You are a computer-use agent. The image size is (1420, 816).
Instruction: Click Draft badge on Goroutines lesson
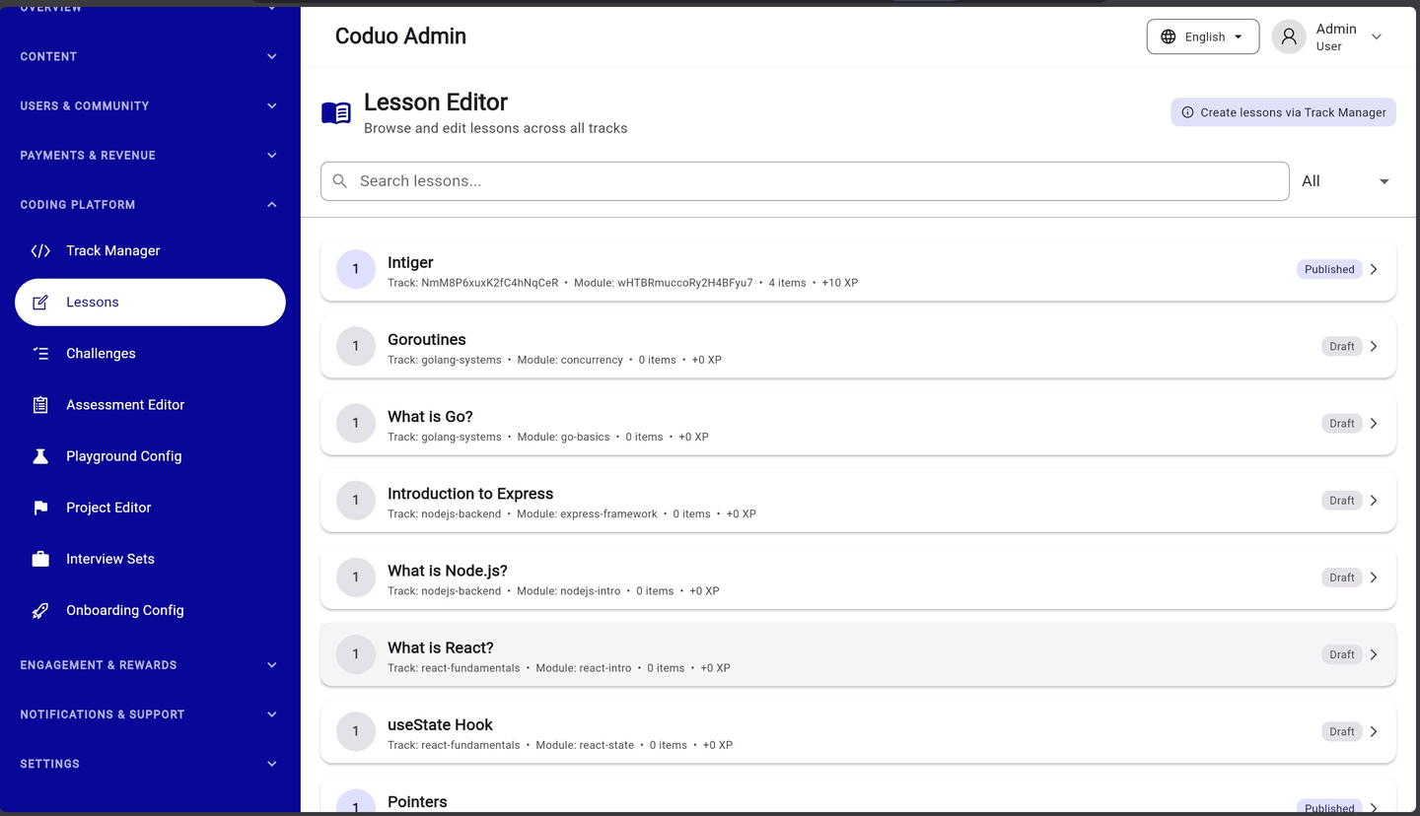[1342, 346]
